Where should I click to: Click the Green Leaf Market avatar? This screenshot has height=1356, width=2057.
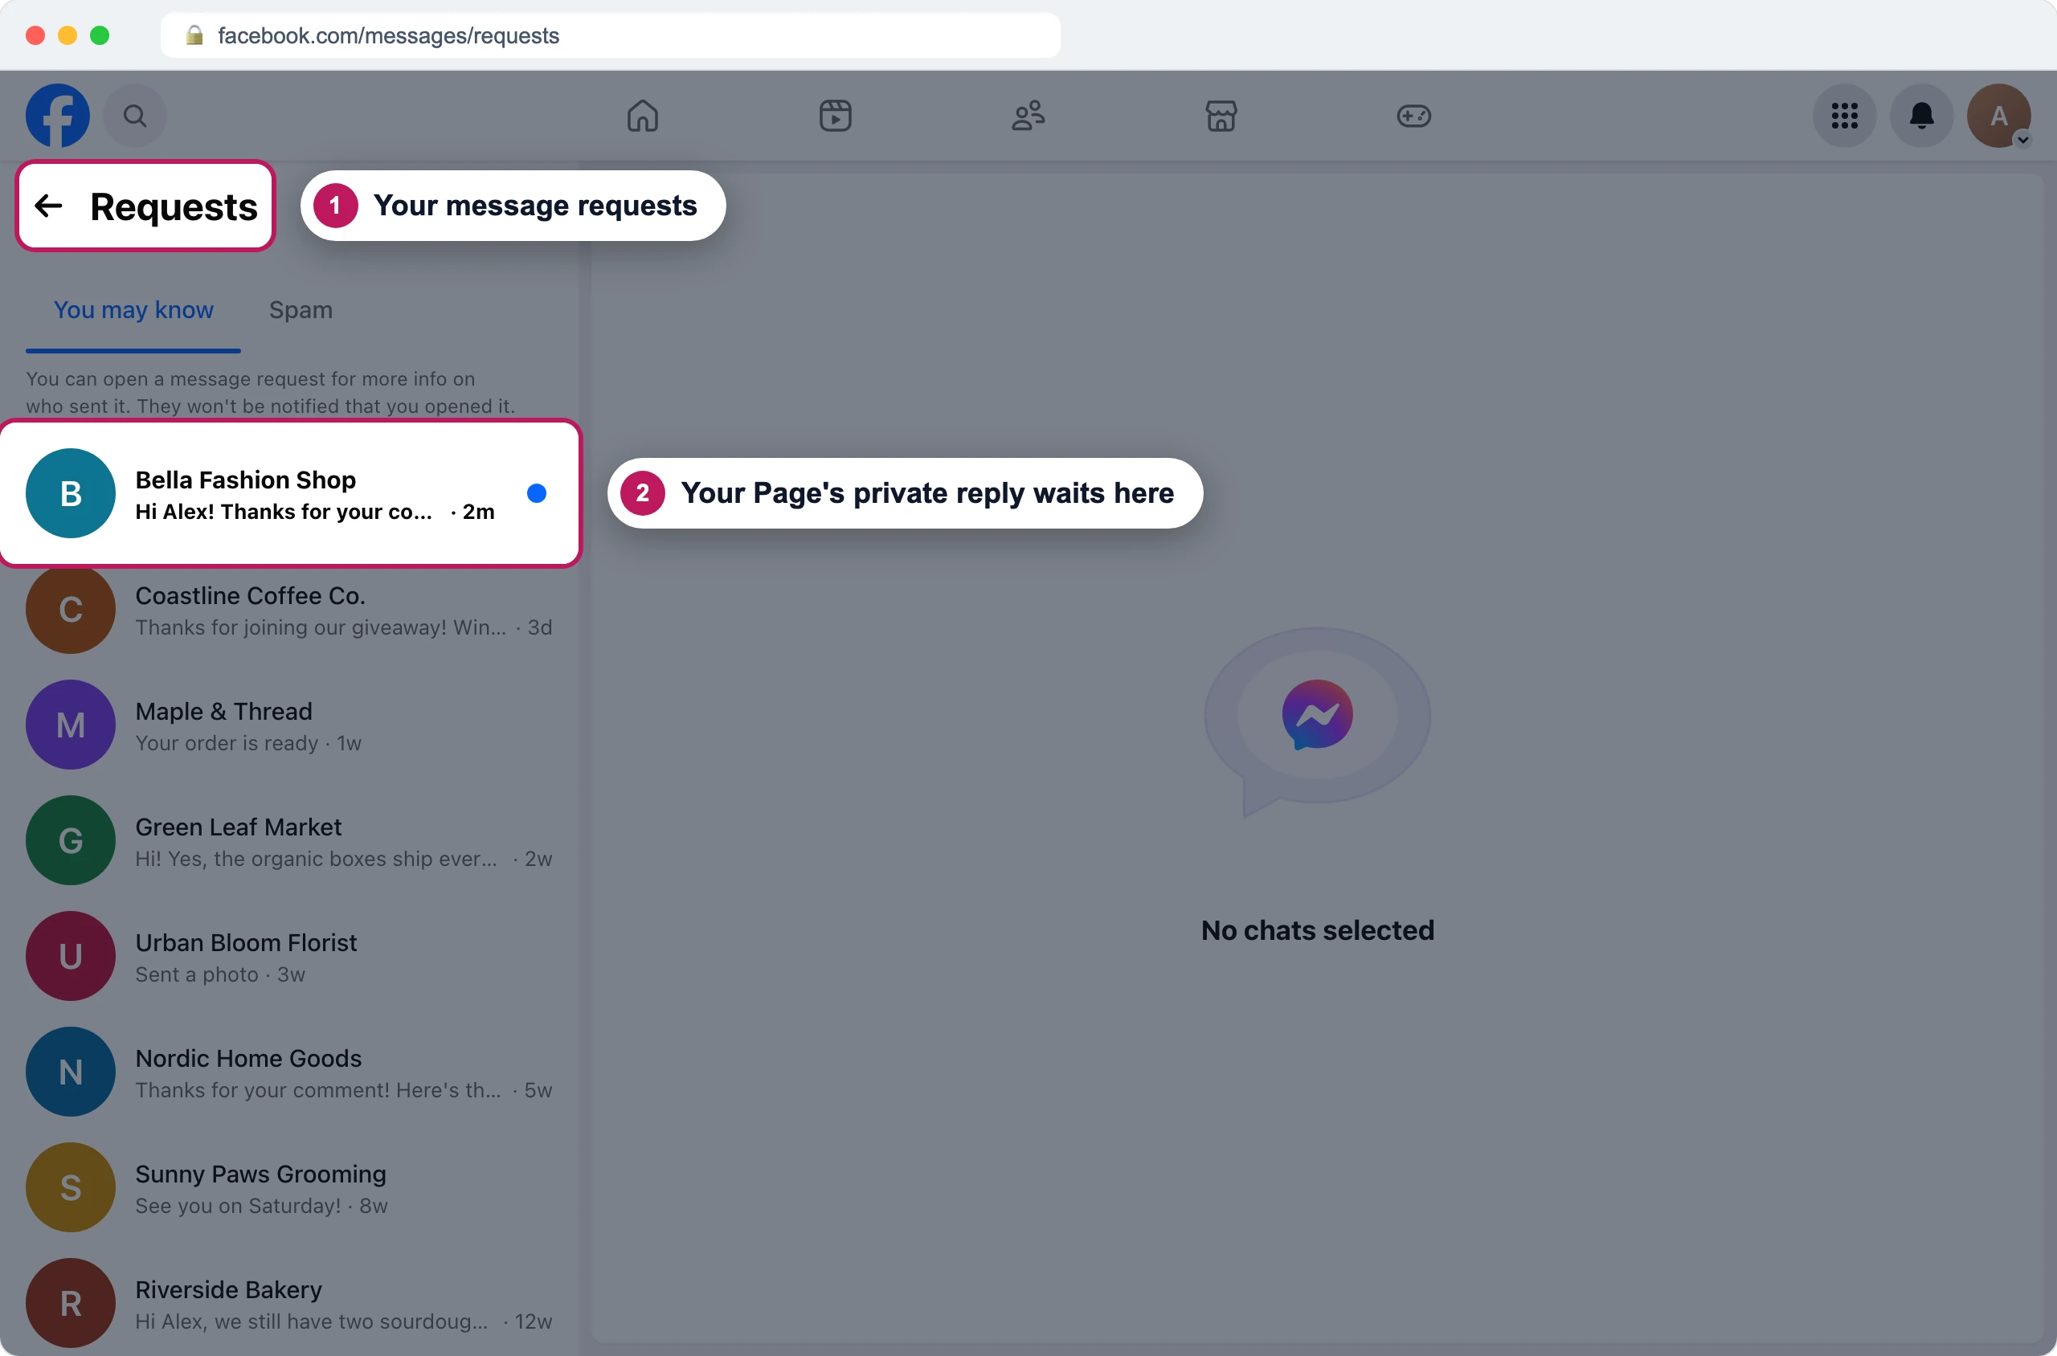coord(70,841)
